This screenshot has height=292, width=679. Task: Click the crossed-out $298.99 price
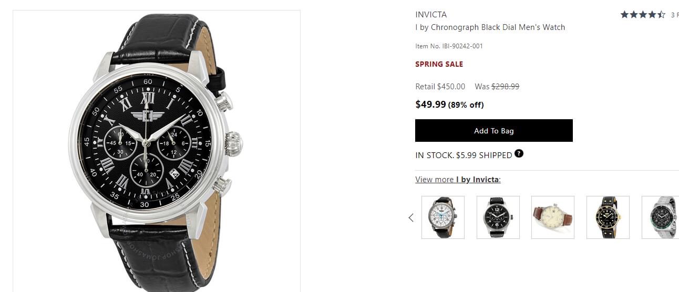click(x=505, y=87)
